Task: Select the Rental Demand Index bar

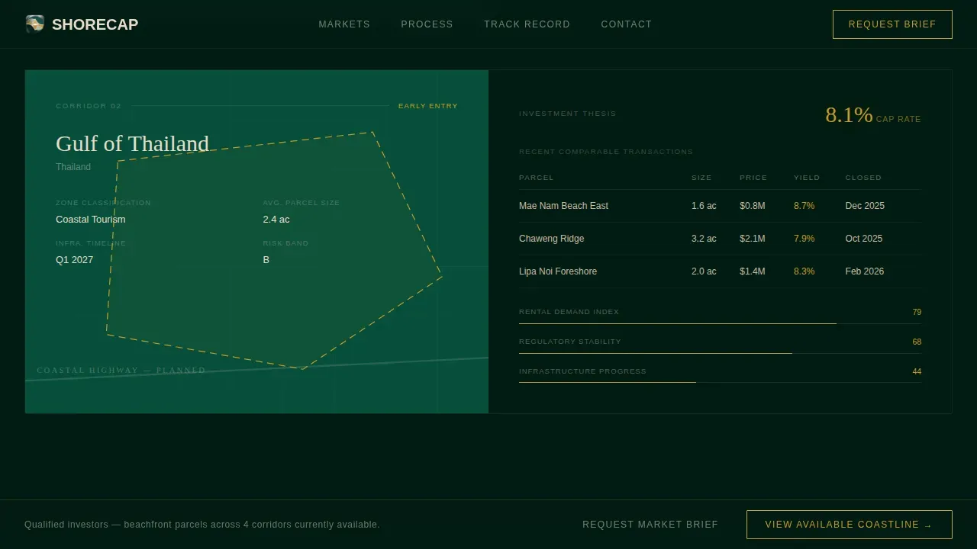Action: pyautogui.click(x=720, y=323)
